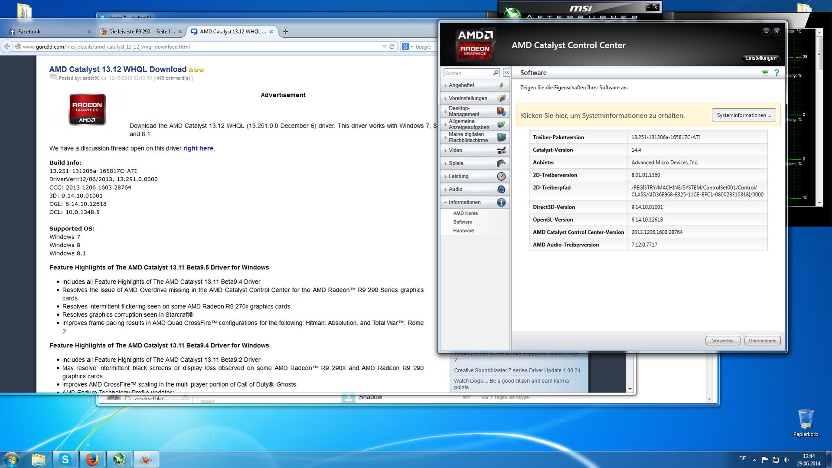
Task: Open the Papierkorb recycle bin
Action: [x=806, y=423]
